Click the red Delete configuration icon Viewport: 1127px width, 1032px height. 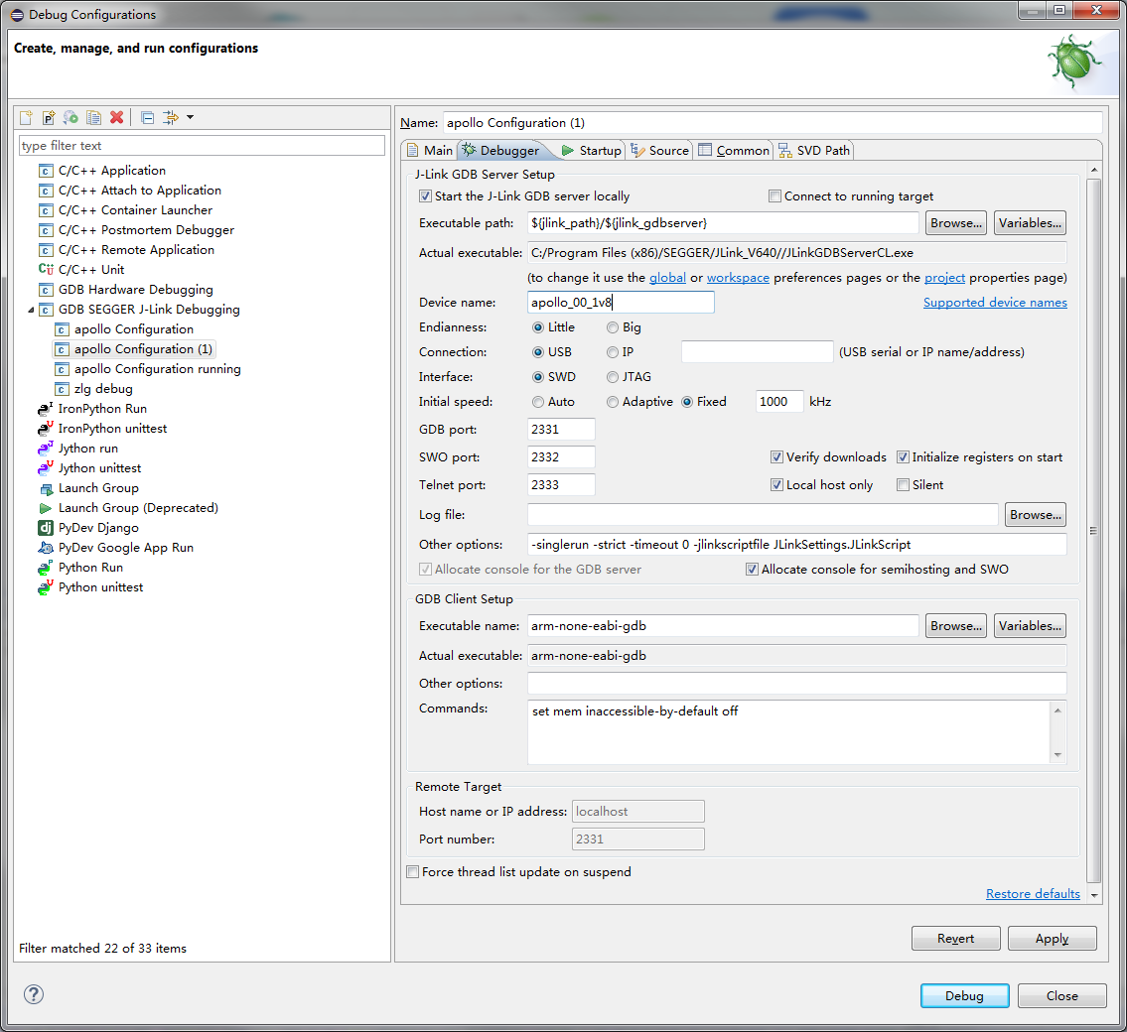tap(116, 117)
